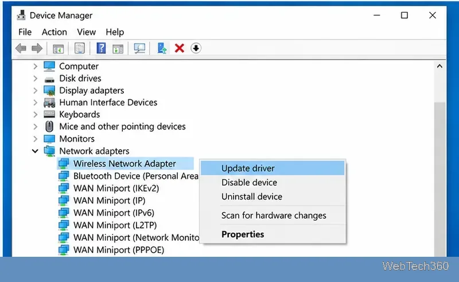Expand the Computer node

36,66
